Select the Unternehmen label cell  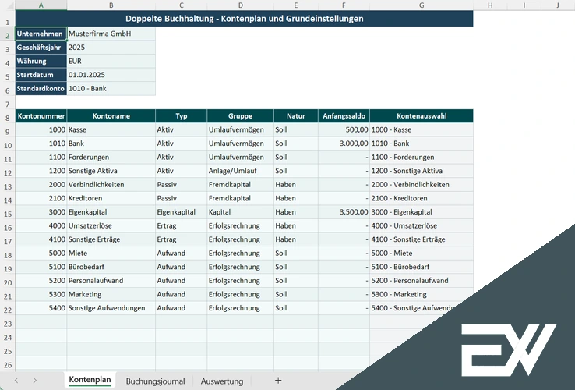pos(41,34)
